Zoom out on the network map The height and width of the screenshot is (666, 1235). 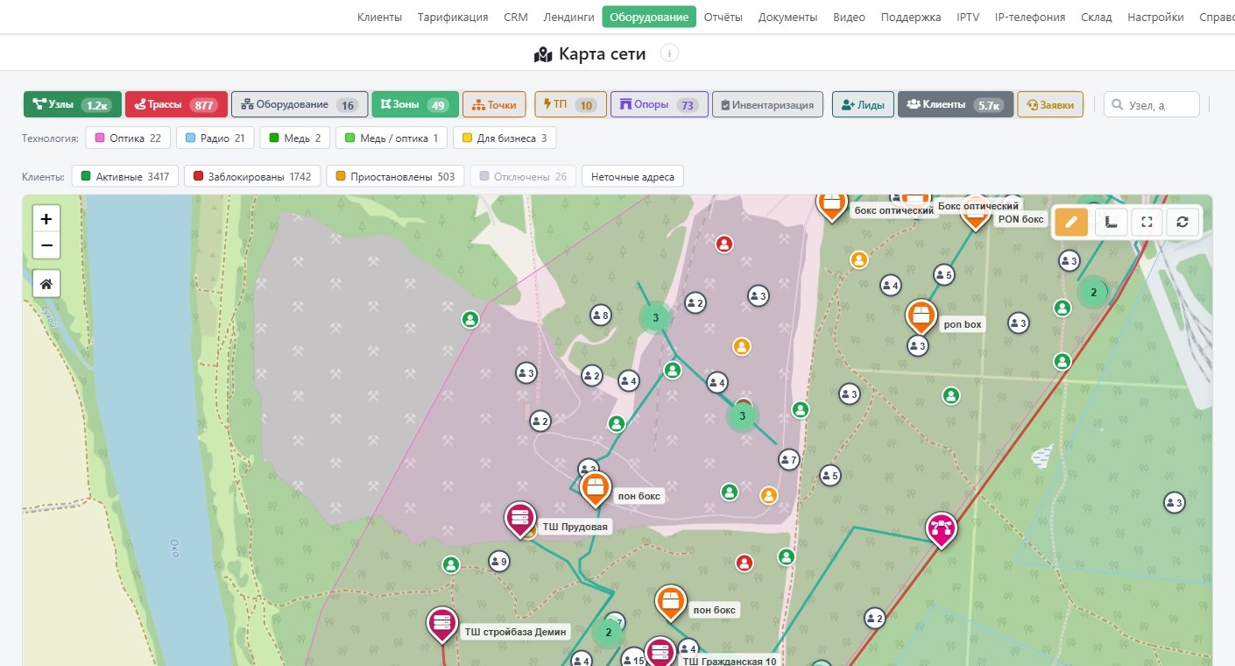(46, 245)
